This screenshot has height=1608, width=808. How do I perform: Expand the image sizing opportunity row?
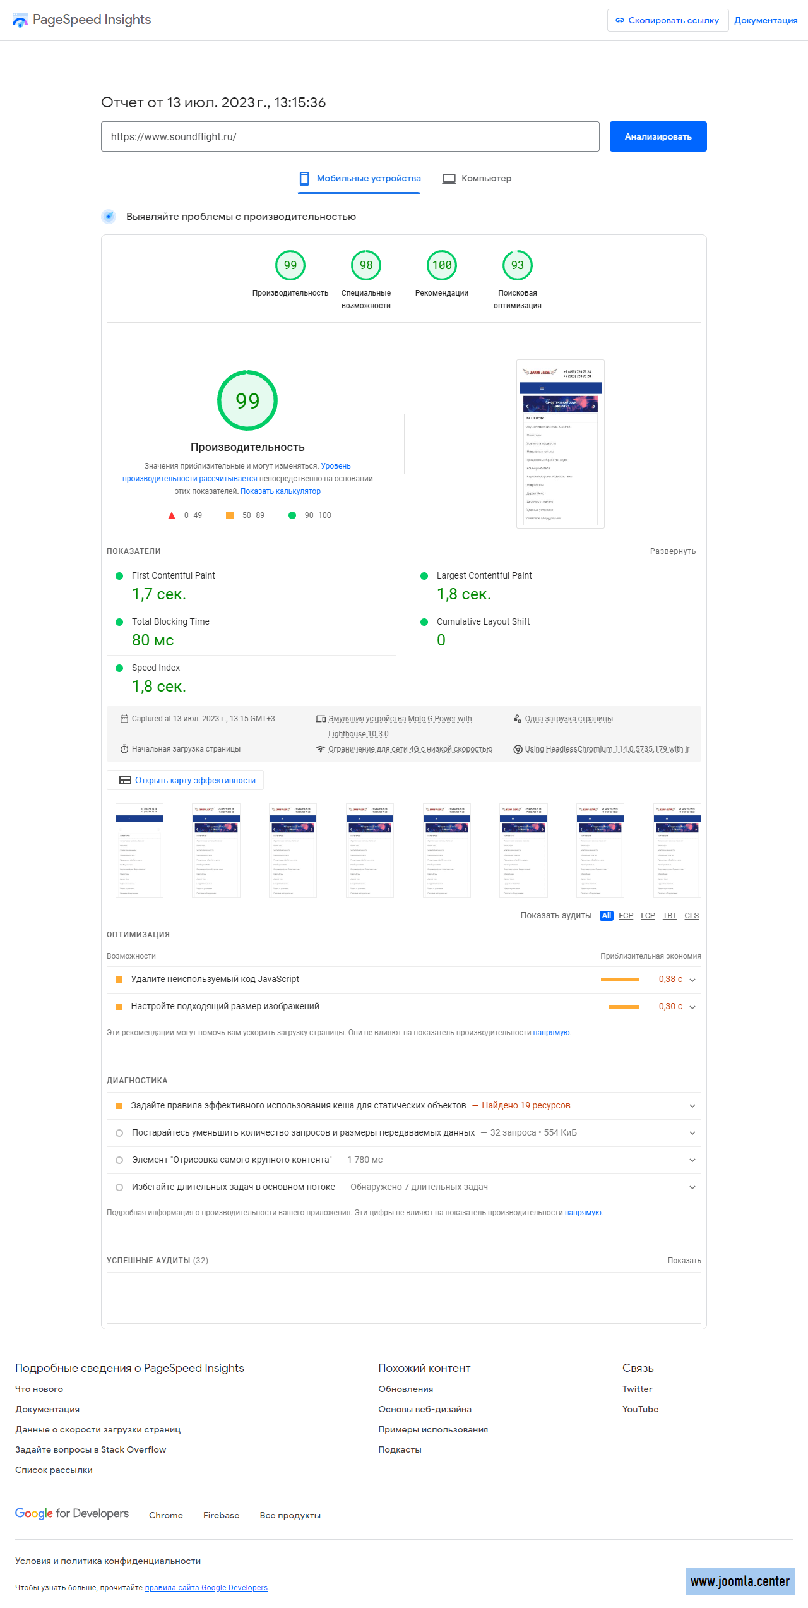point(692,1007)
